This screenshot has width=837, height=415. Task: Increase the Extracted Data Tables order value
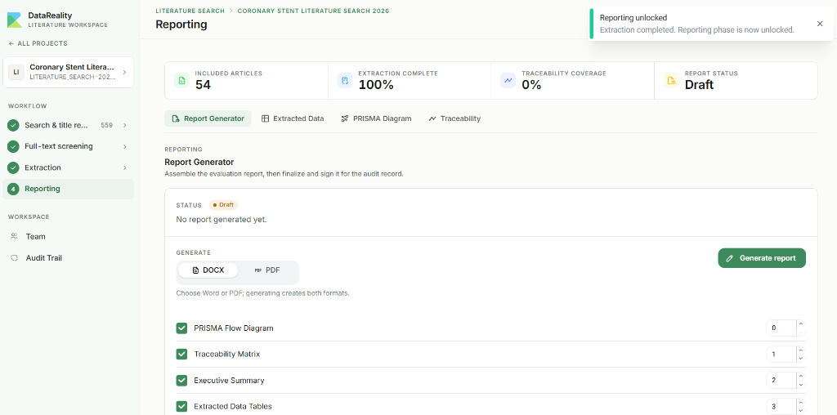[801, 402]
